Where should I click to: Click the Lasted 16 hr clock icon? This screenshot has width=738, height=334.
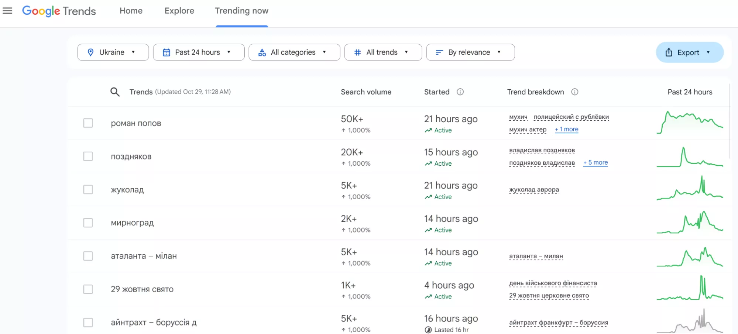[x=428, y=330]
